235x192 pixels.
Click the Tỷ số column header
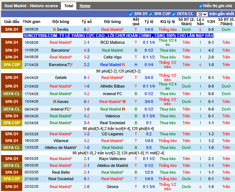tap(87, 22)
